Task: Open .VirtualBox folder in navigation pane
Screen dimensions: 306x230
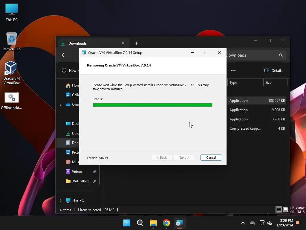Action: pos(77,181)
